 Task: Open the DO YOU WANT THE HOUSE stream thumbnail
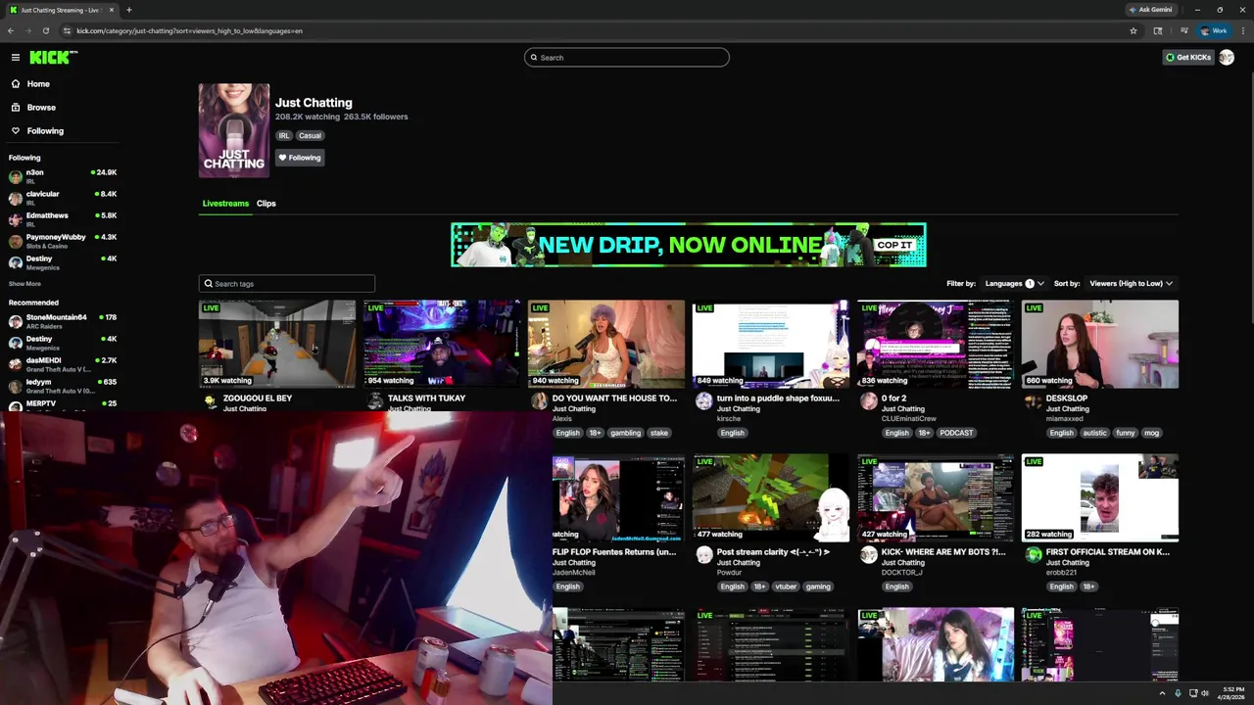[606, 344]
